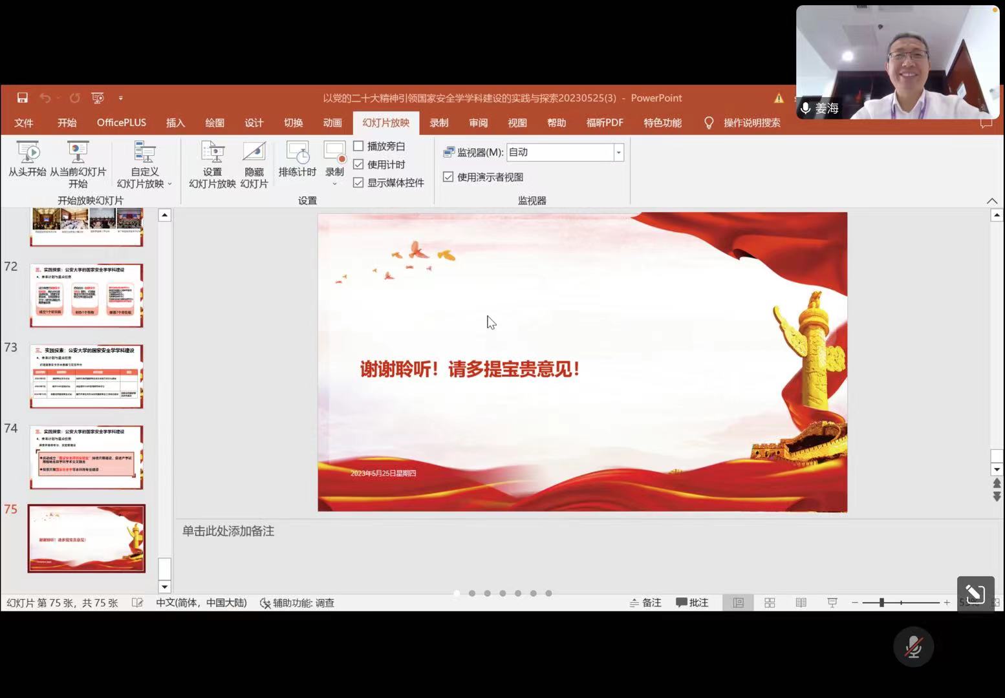The height and width of the screenshot is (698, 1005).
Task: Click the 从头开始 slideshow icon
Action: click(x=27, y=153)
